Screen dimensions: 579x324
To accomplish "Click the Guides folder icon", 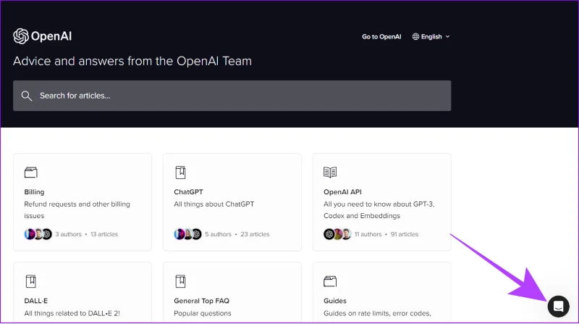I will pyautogui.click(x=330, y=281).
